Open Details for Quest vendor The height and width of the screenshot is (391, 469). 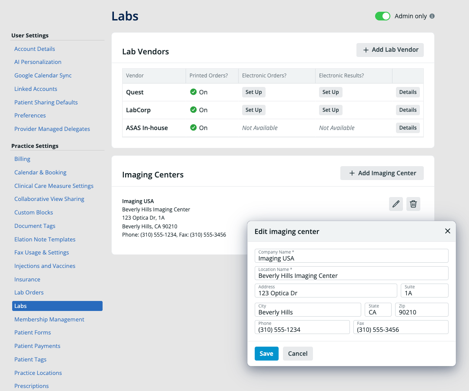[x=408, y=92]
